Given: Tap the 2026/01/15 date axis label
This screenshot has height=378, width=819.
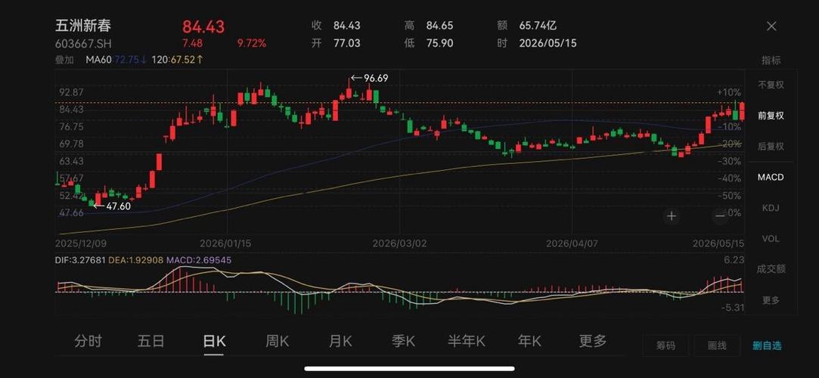Looking at the screenshot, I should [x=225, y=244].
